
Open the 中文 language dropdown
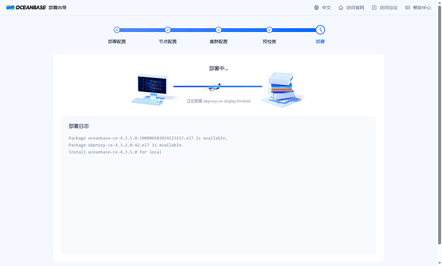pos(323,8)
